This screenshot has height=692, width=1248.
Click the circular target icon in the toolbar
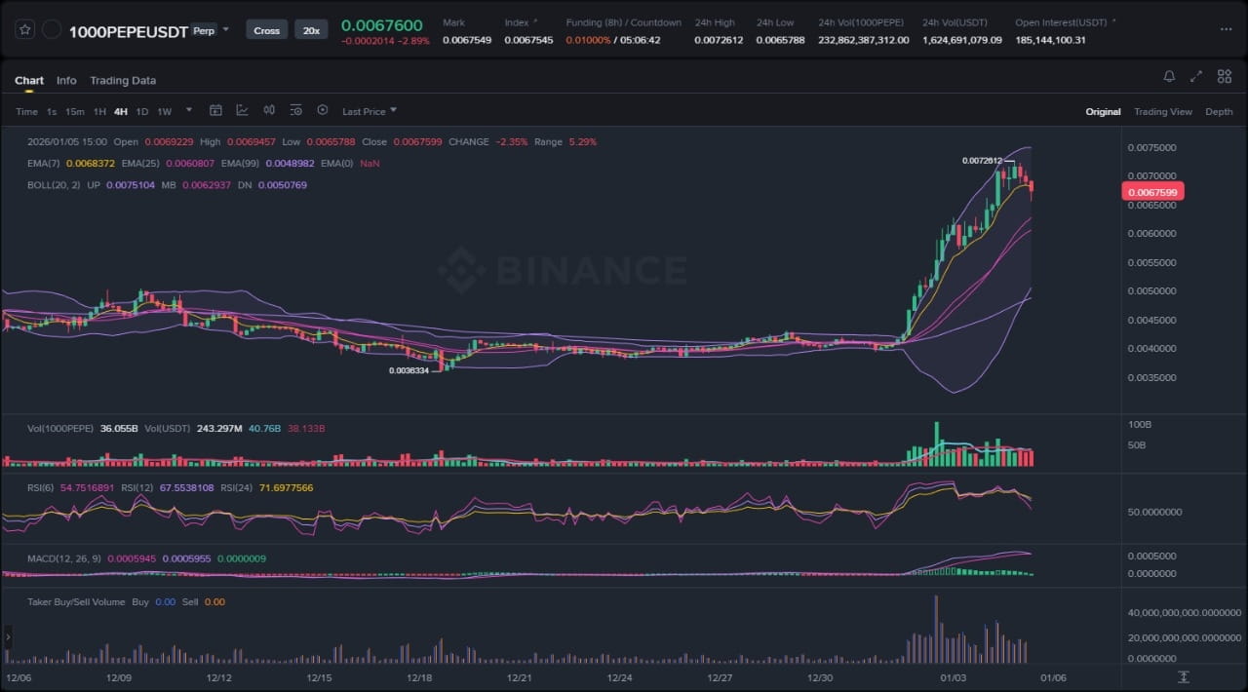pyautogui.click(x=323, y=110)
